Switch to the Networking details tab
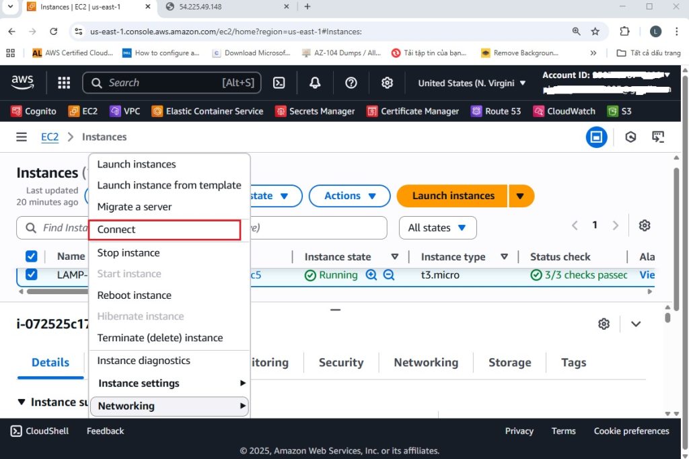The image size is (689, 459). click(x=426, y=362)
